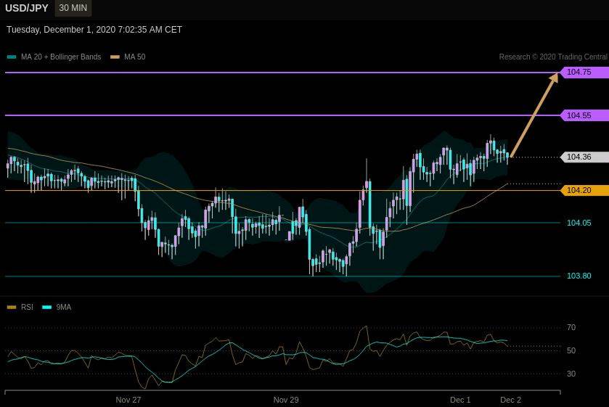Click the 103.80 support level label
Viewport: 609px width, 407px height.
click(x=579, y=276)
